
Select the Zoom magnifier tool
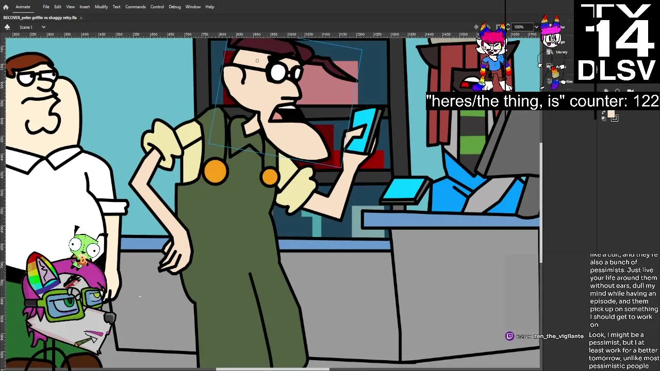[x=617, y=91]
